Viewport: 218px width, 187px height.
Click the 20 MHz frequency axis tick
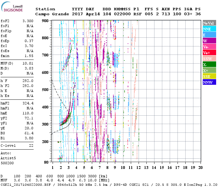(x=200, y=168)
